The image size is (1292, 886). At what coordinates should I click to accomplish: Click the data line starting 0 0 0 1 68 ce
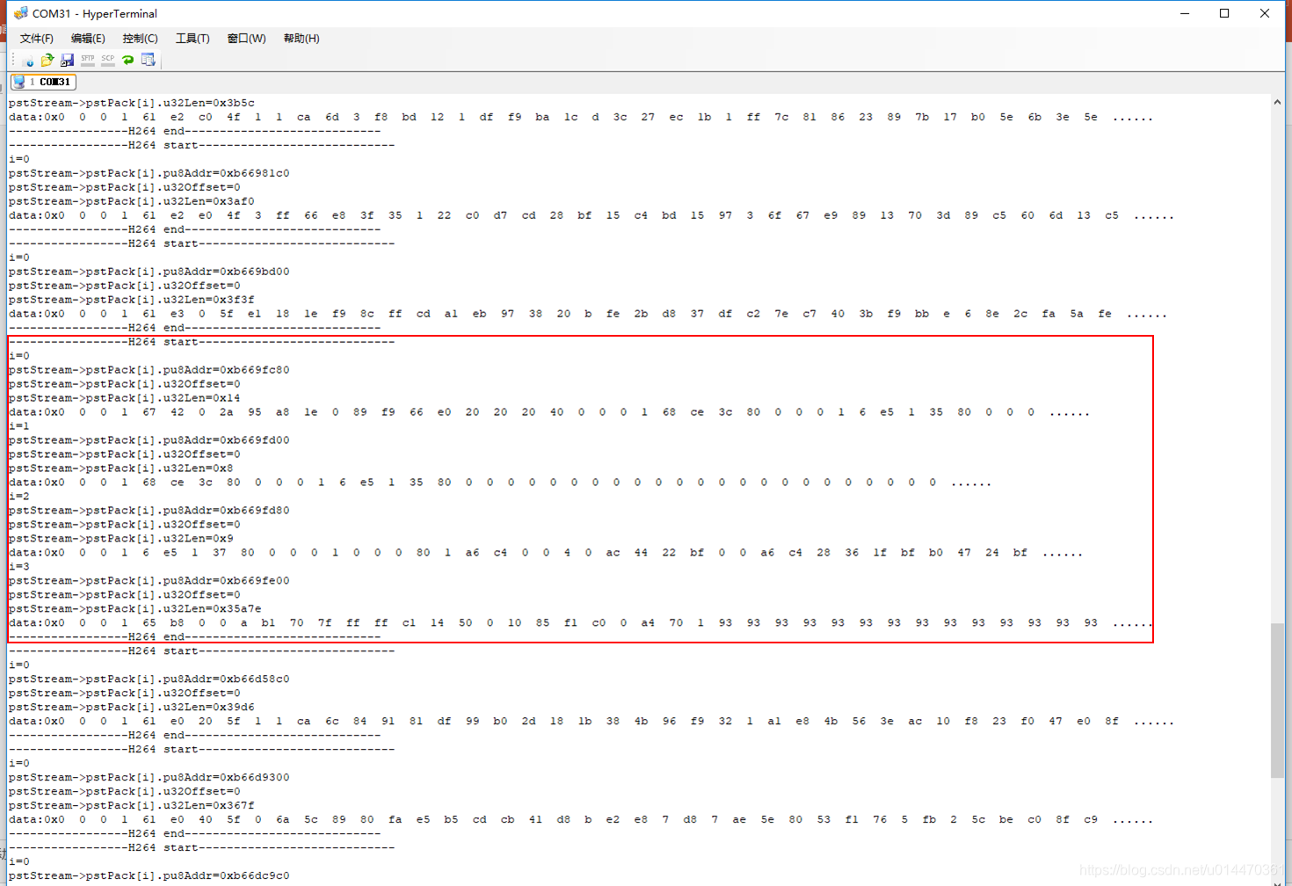point(500,483)
